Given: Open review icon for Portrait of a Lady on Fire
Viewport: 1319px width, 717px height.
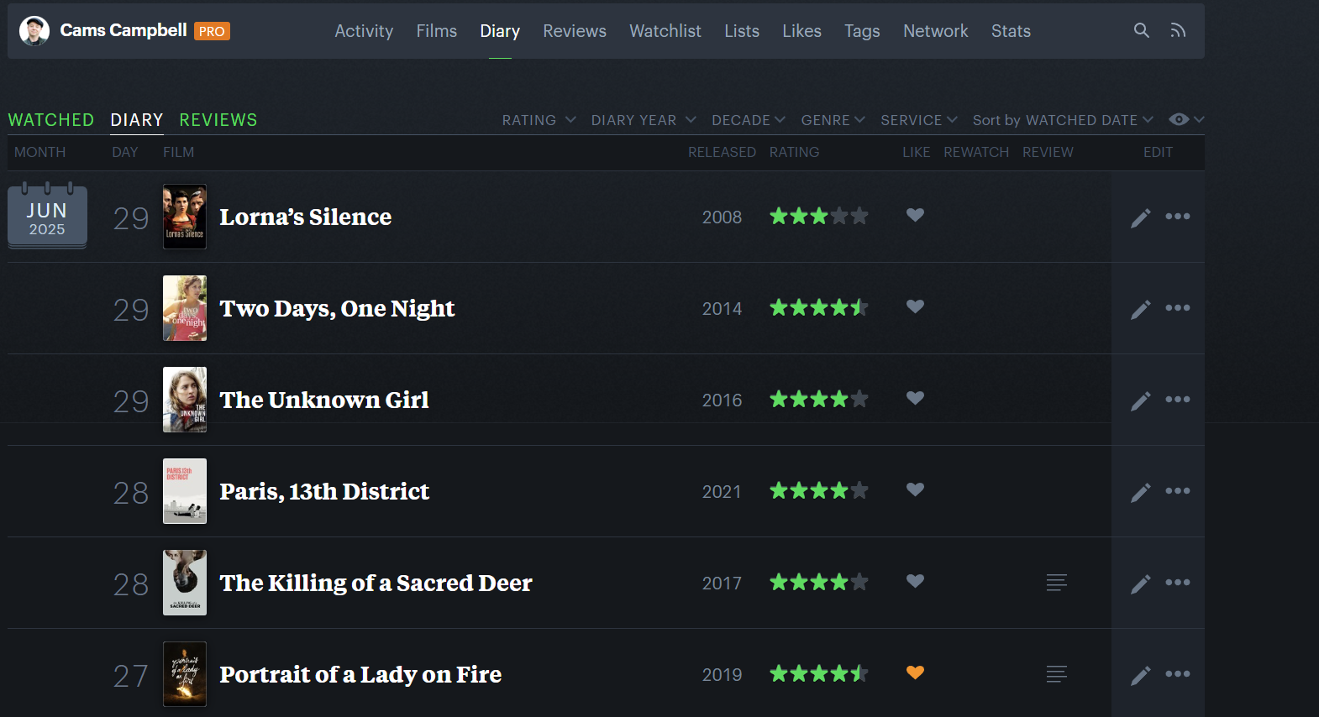Looking at the screenshot, I should (1056, 674).
